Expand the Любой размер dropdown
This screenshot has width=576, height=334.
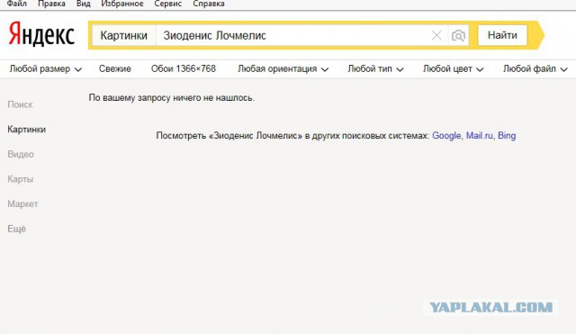[x=46, y=69]
